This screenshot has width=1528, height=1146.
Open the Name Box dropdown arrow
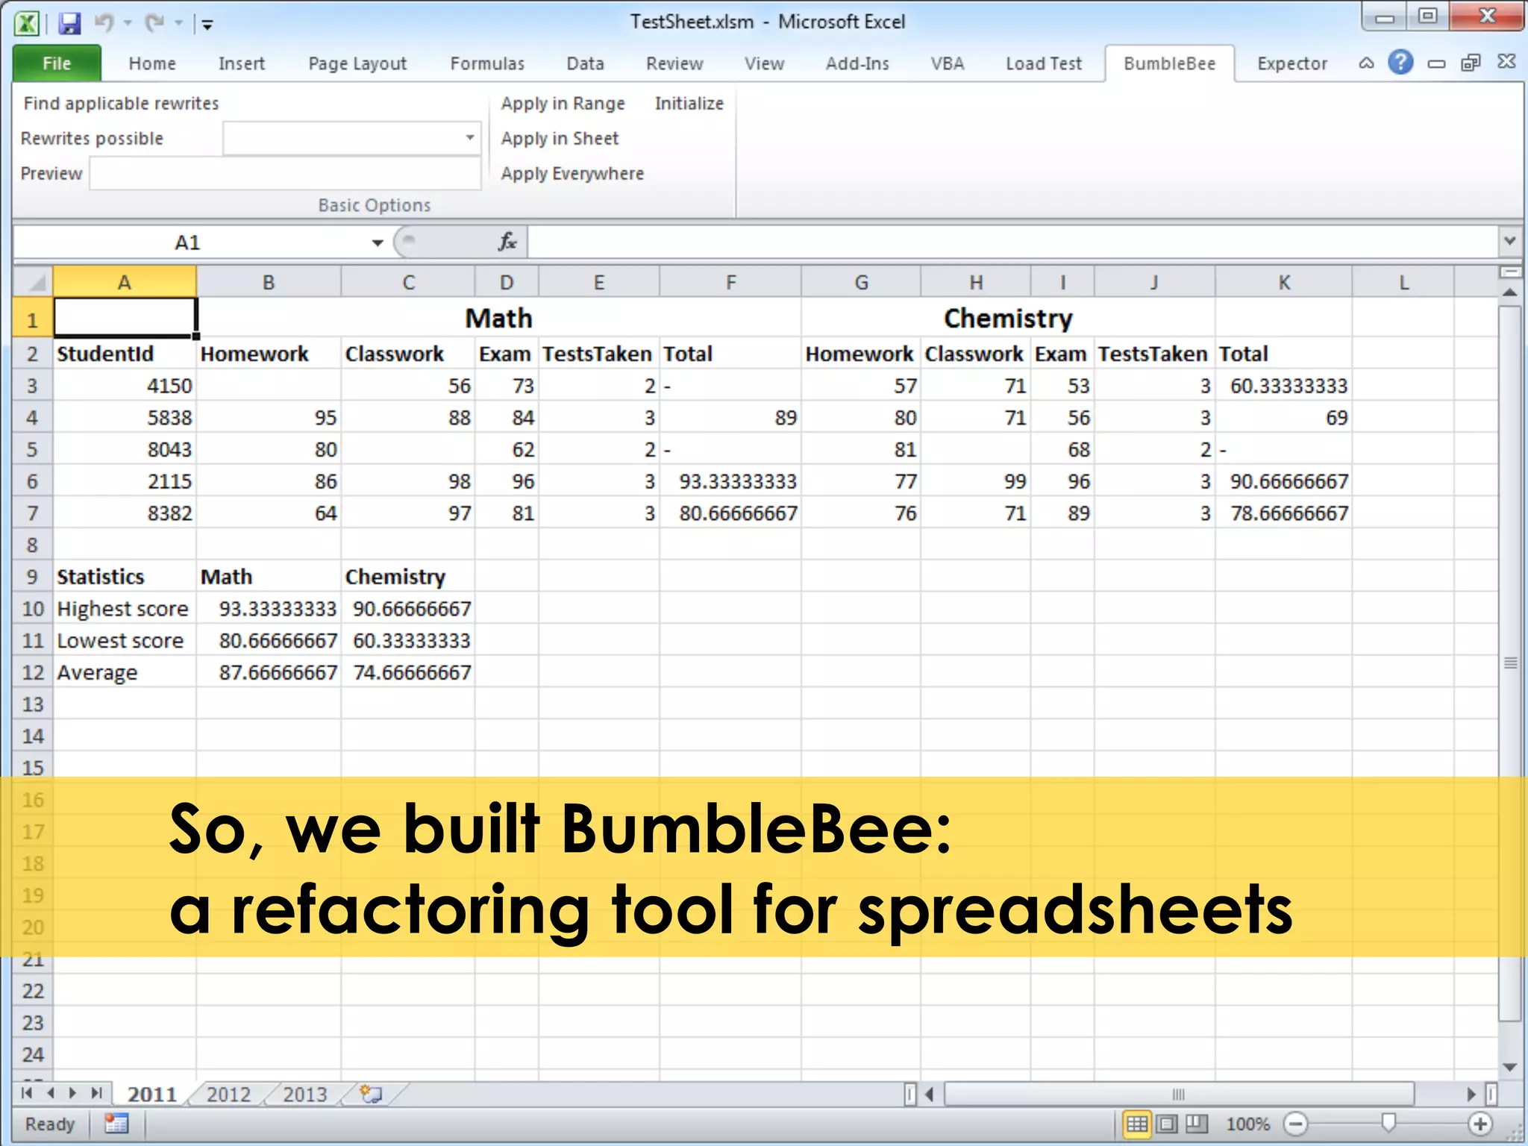click(x=378, y=242)
